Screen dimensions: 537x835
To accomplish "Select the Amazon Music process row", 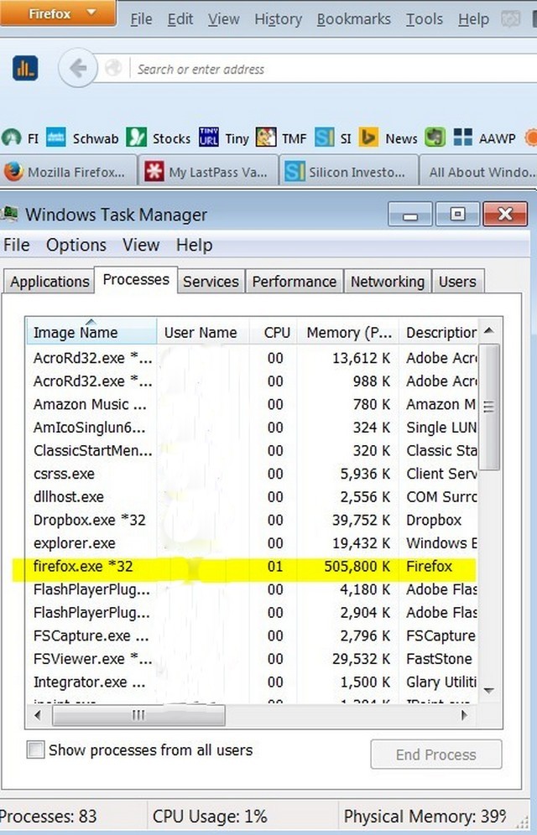I will tap(251, 404).
